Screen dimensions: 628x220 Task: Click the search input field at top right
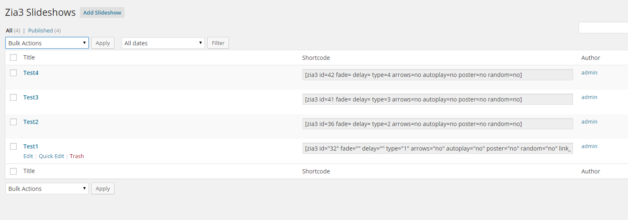[x=603, y=27]
